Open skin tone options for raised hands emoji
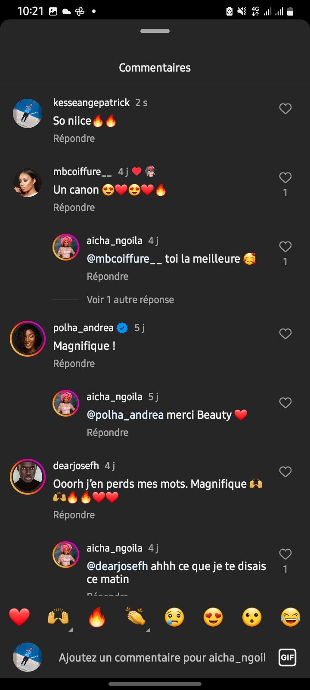 pyautogui.click(x=71, y=630)
